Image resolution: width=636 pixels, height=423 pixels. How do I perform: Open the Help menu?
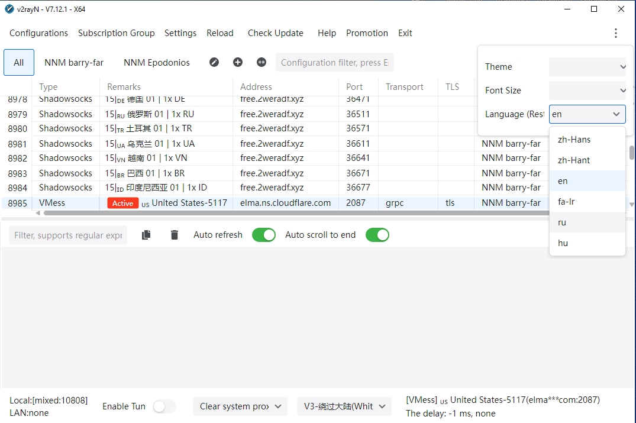[327, 33]
